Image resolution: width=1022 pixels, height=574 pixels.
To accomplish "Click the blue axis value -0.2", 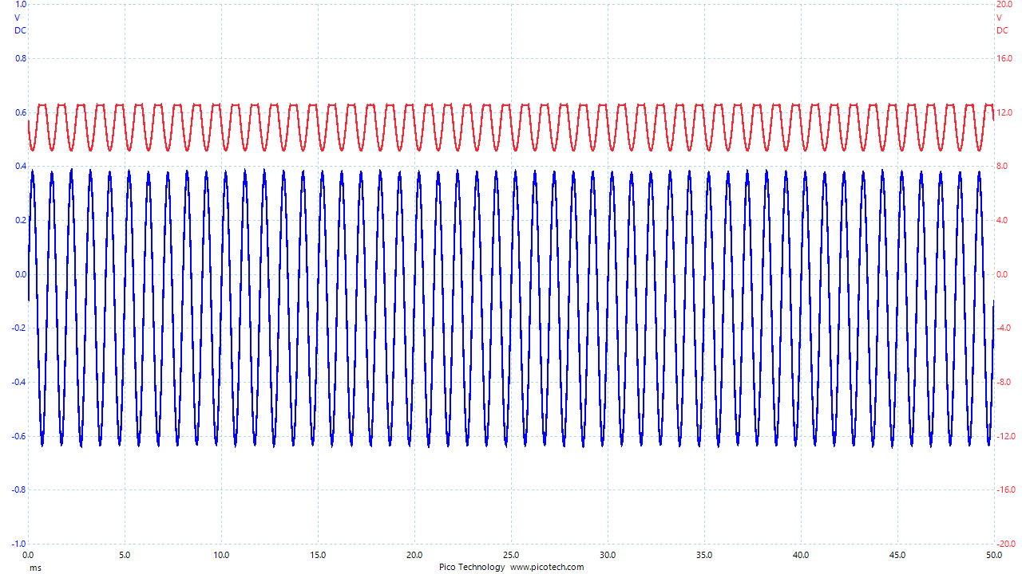I will (19, 328).
